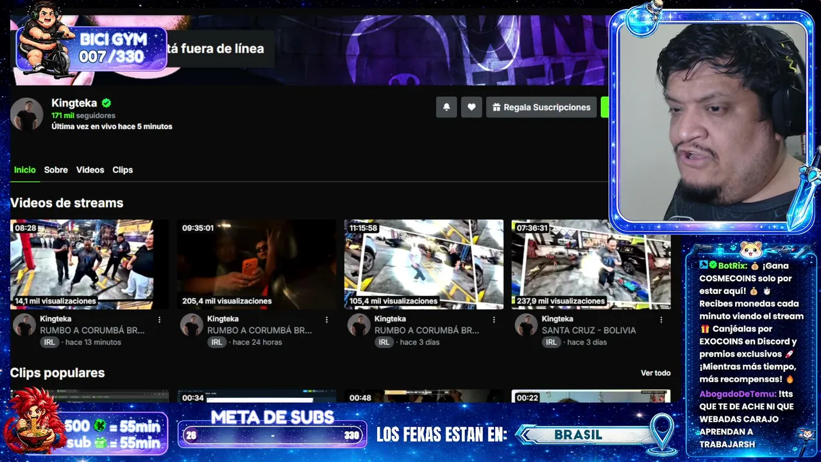
Task: Open the RUMBO A CORUMBÁ title posted 'hace 24 horas'
Action: 259,330
